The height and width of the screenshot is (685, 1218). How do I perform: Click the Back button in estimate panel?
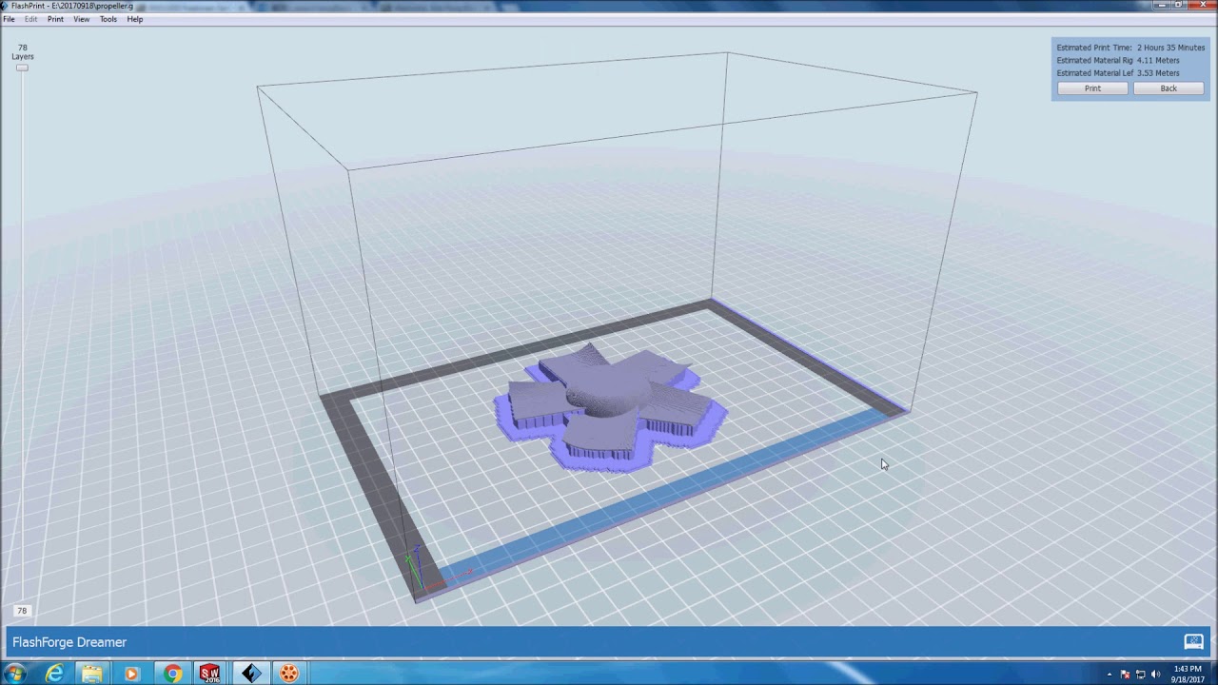1169,88
